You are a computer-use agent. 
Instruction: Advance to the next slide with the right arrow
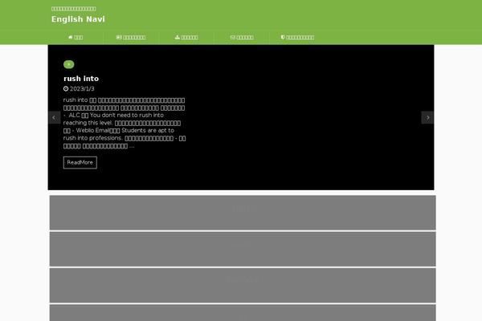pos(427,118)
